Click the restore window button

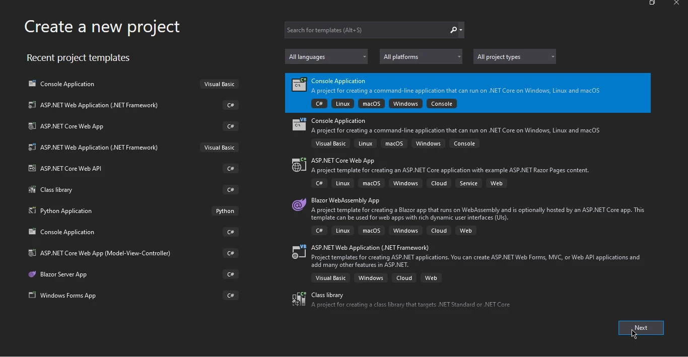point(652,3)
